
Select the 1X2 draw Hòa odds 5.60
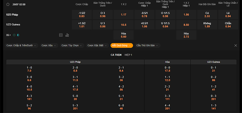click(123, 35)
